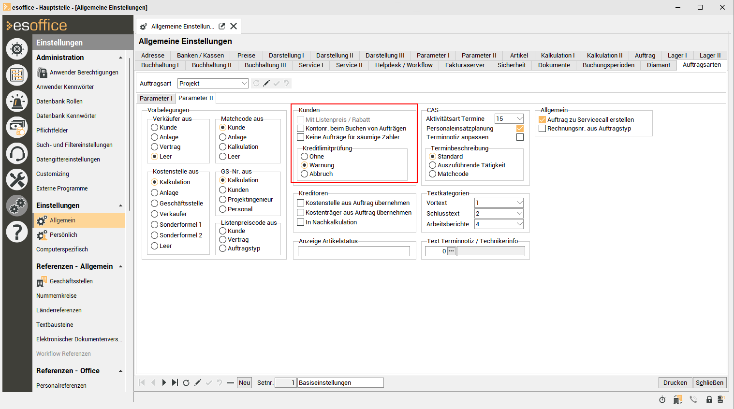Expand the Aktivitätsart Termine dropdown
The width and height of the screenshot is (734, 409).
click(x=519, y=119)
